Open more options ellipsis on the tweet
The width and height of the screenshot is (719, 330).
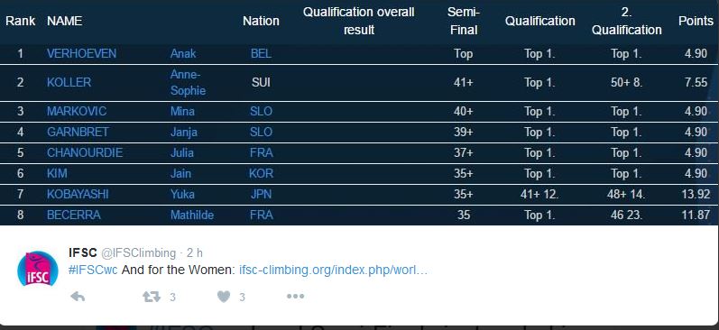(295, 297)
